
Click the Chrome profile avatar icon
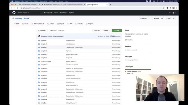tap(174, 8)
